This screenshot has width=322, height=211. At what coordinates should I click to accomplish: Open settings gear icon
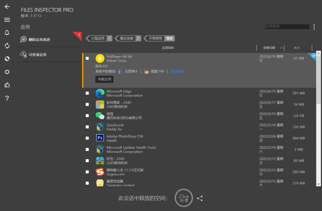(x=7, y=72)
